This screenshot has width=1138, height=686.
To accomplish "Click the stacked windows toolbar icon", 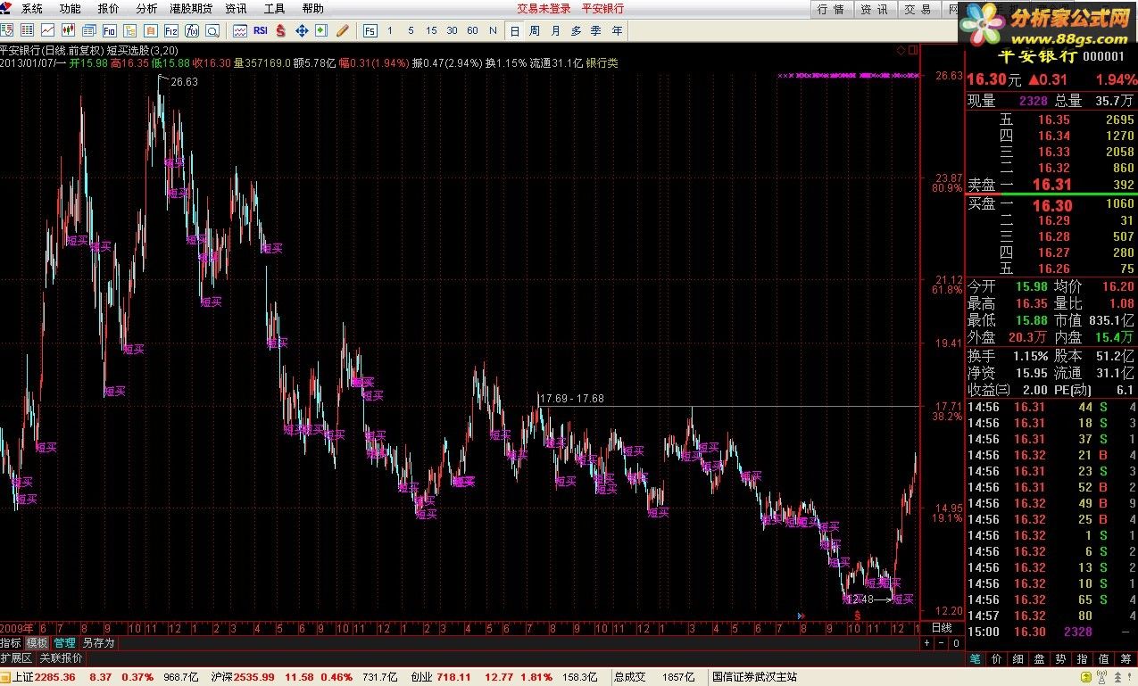I will click(x=88, y=30).
